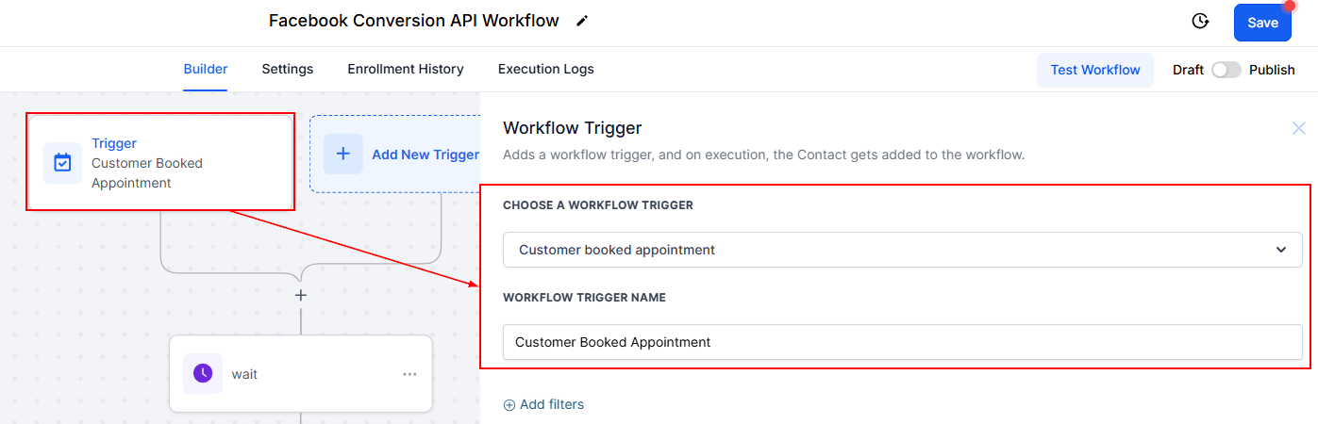Select the Builder tab
The height and width of the screenshot is (424, 1318).
tap(206, 69)
